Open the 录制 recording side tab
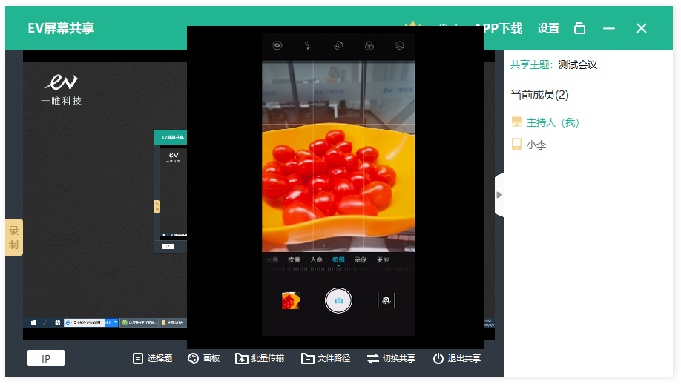The image size is (681, 384). point(14,237)
